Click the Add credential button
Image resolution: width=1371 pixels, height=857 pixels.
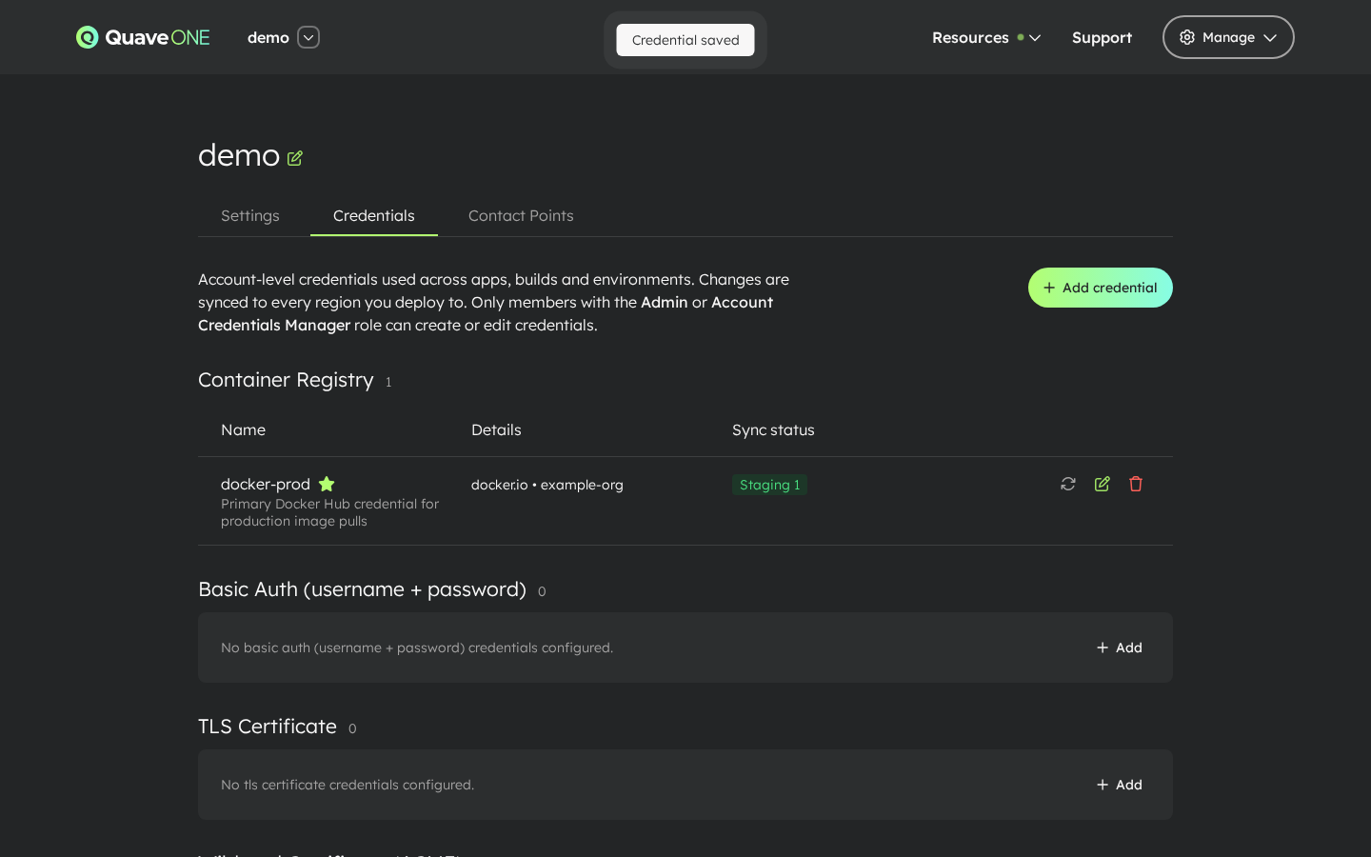pyautogui.click(x=1101, y=288)
